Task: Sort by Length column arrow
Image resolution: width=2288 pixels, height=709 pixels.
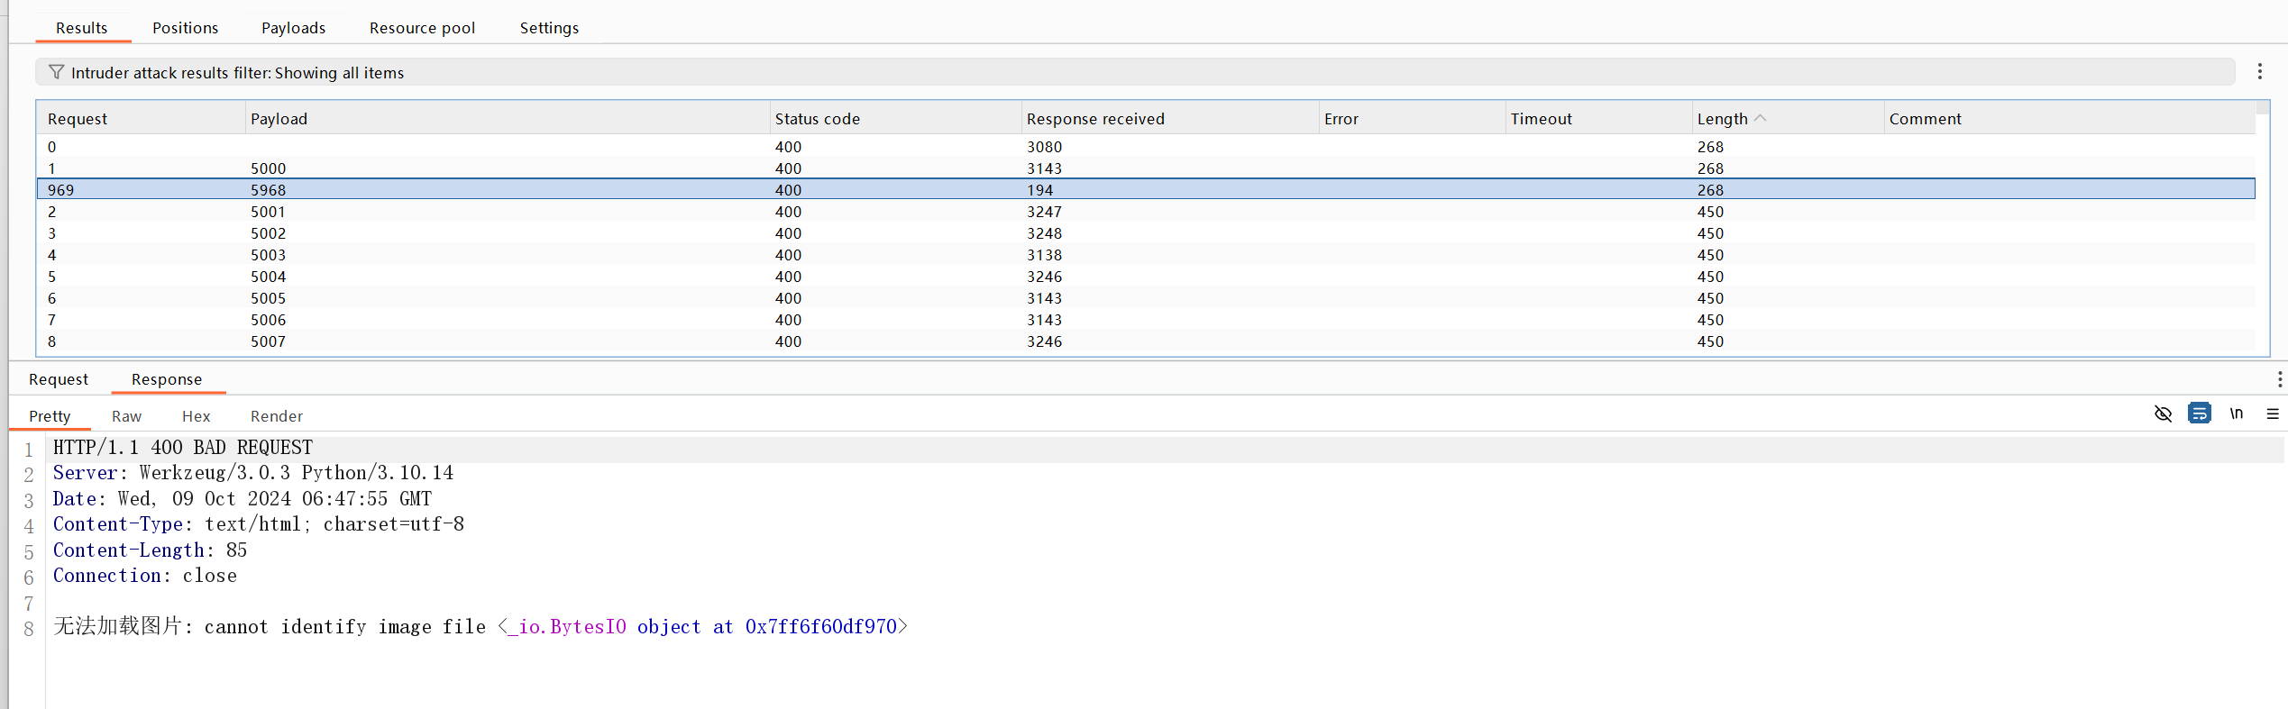Action: [x=1761, y=118]
